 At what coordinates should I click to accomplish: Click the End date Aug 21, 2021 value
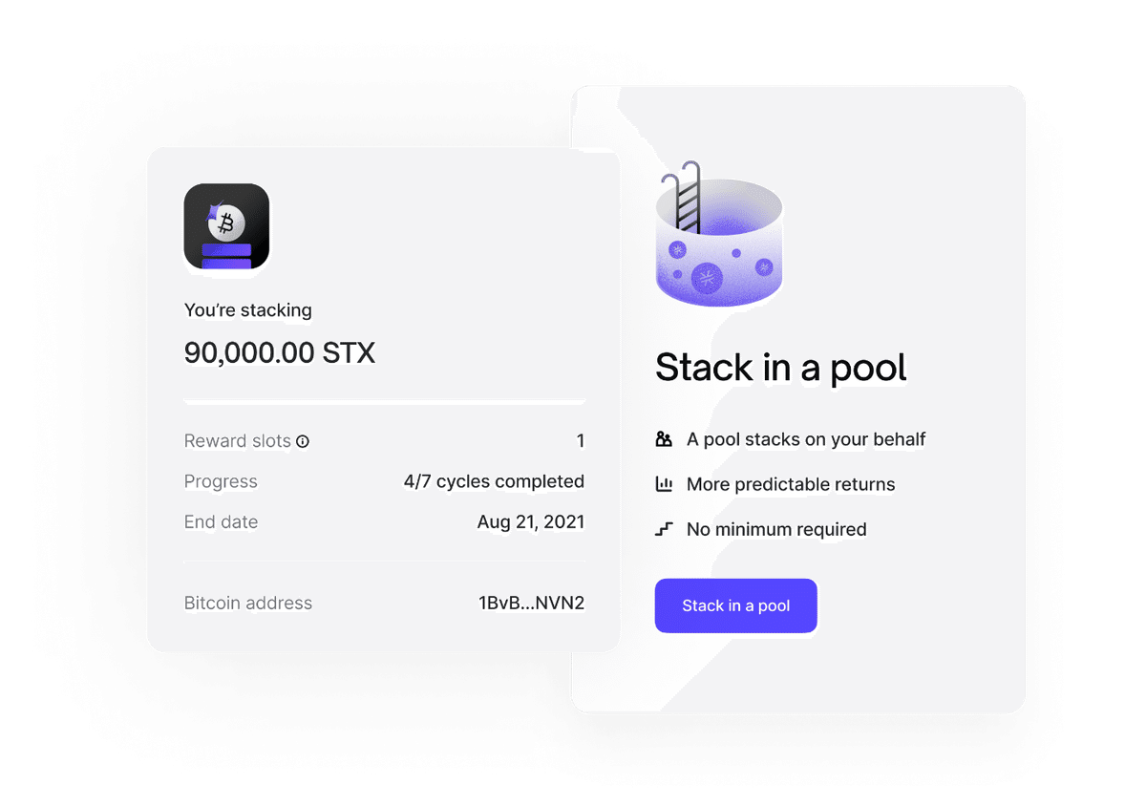click(x=531, y=522)
